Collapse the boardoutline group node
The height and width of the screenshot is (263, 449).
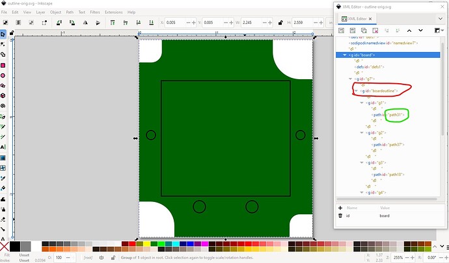356,91
